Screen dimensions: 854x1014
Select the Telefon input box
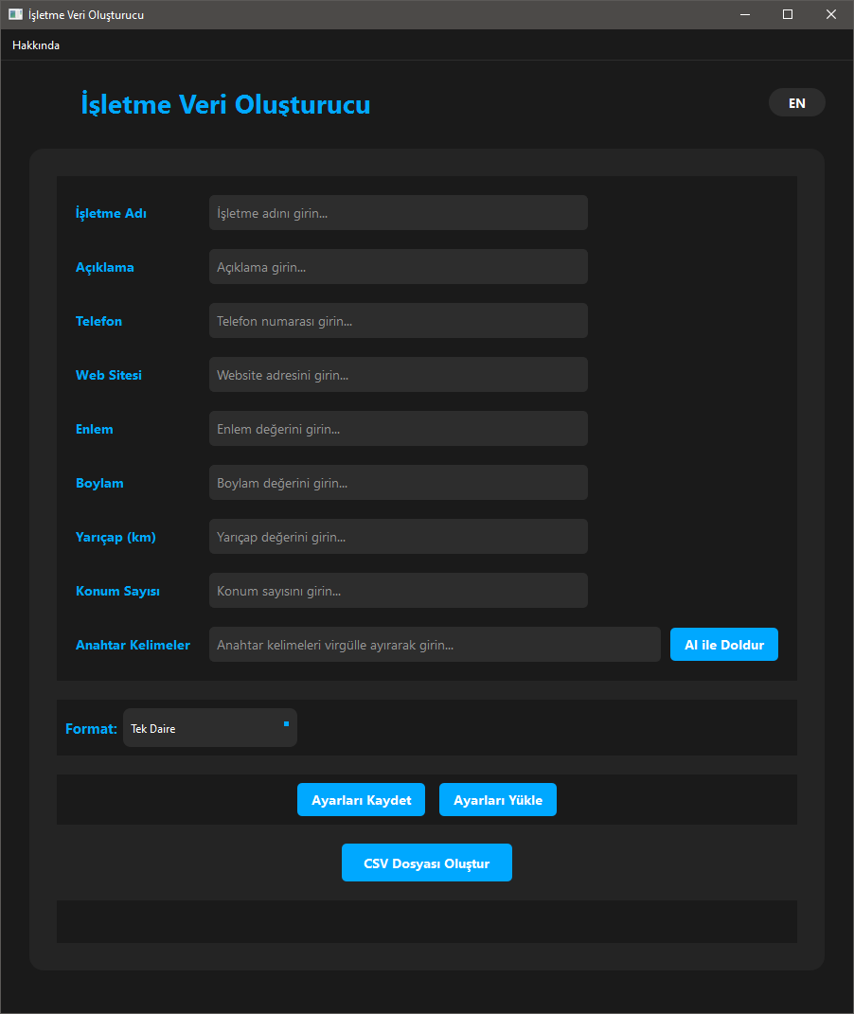click(398, 321)
